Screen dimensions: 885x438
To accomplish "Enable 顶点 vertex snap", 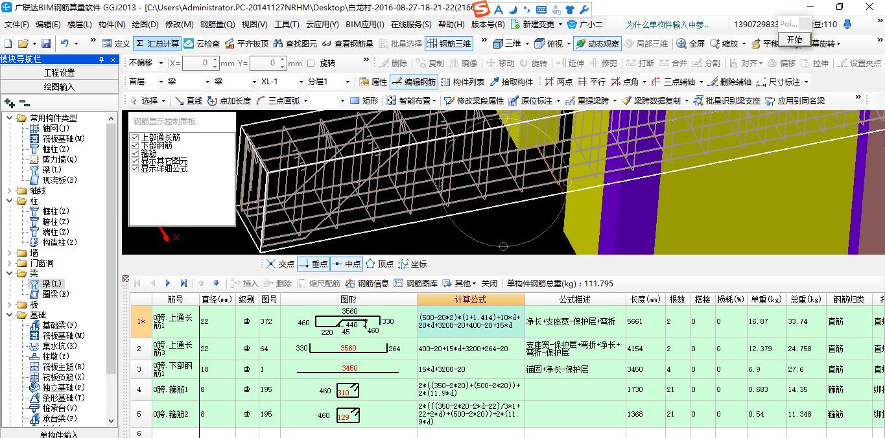I will [x=380, y=264].
